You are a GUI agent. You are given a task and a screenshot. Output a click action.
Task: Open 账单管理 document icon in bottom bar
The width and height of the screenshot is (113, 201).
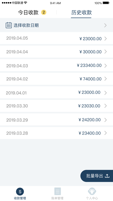(x=57, y=191)
